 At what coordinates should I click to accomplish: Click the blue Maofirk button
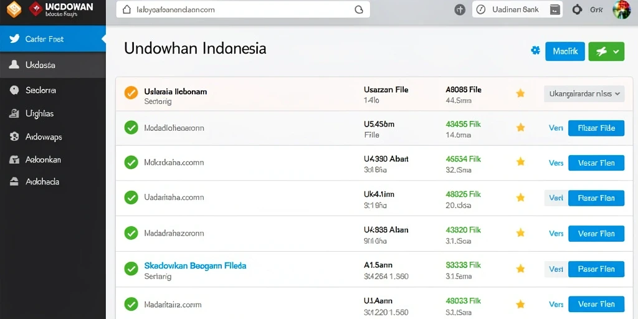[x=564, y=51]
